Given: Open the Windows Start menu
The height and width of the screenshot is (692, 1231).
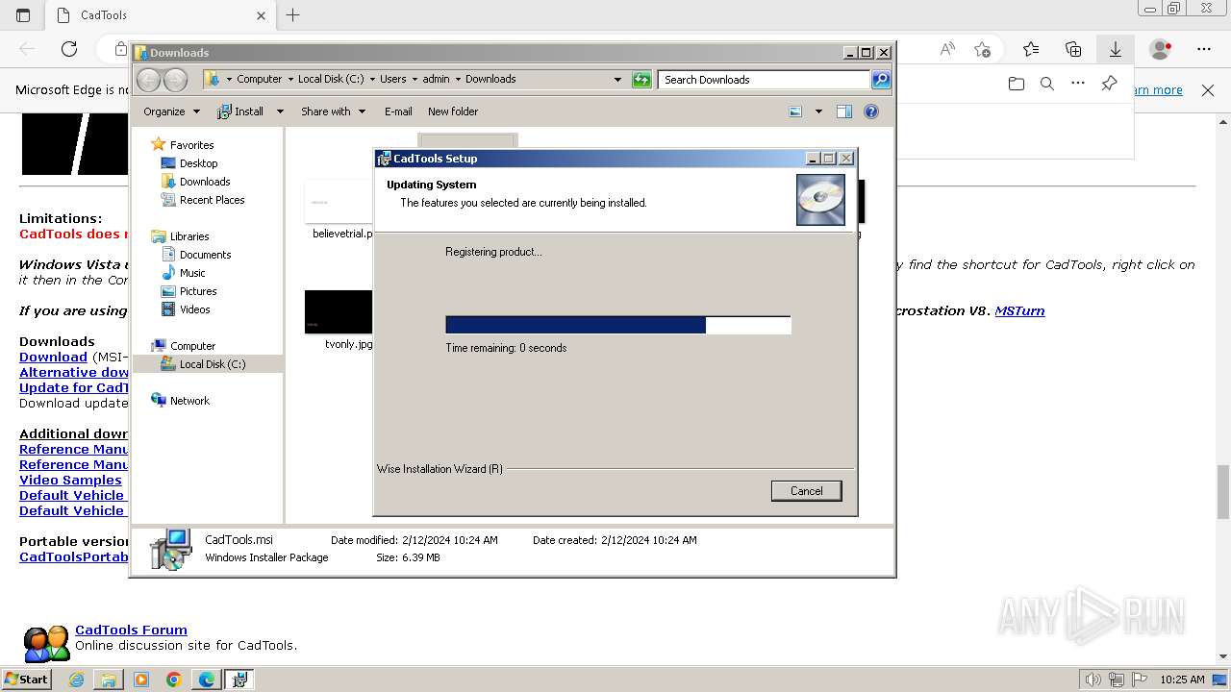Looking at the screenshot, I should pos(26,679).
